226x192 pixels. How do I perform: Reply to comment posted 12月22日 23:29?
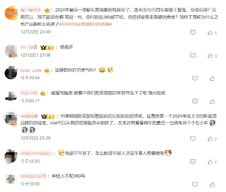tap(193, 139)
